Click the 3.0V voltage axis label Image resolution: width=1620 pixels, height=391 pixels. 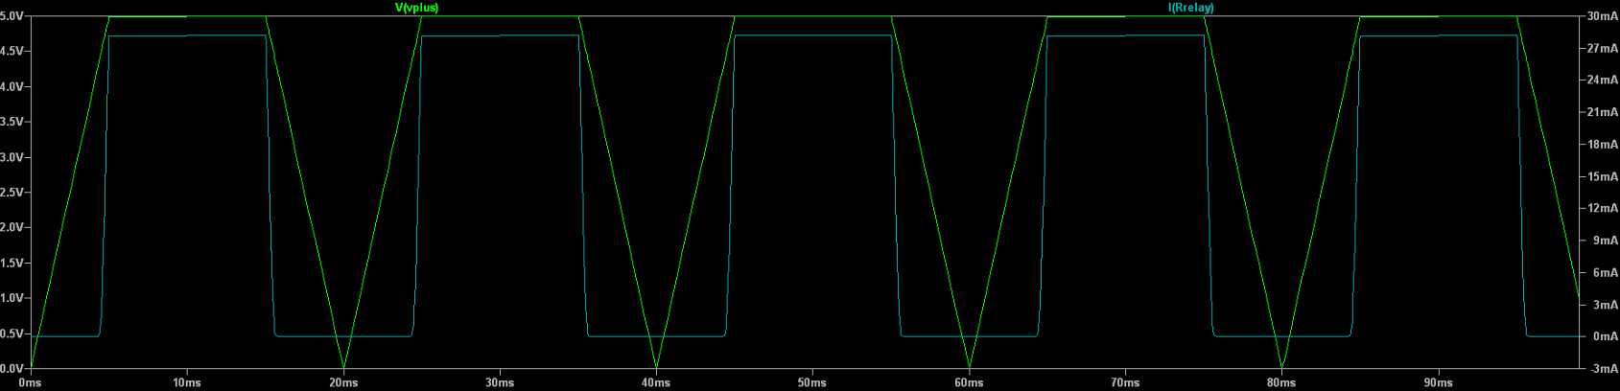(11, 157)
